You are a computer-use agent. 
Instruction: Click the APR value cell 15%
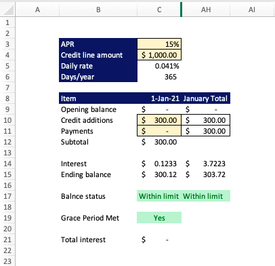(x=159, y=44)
